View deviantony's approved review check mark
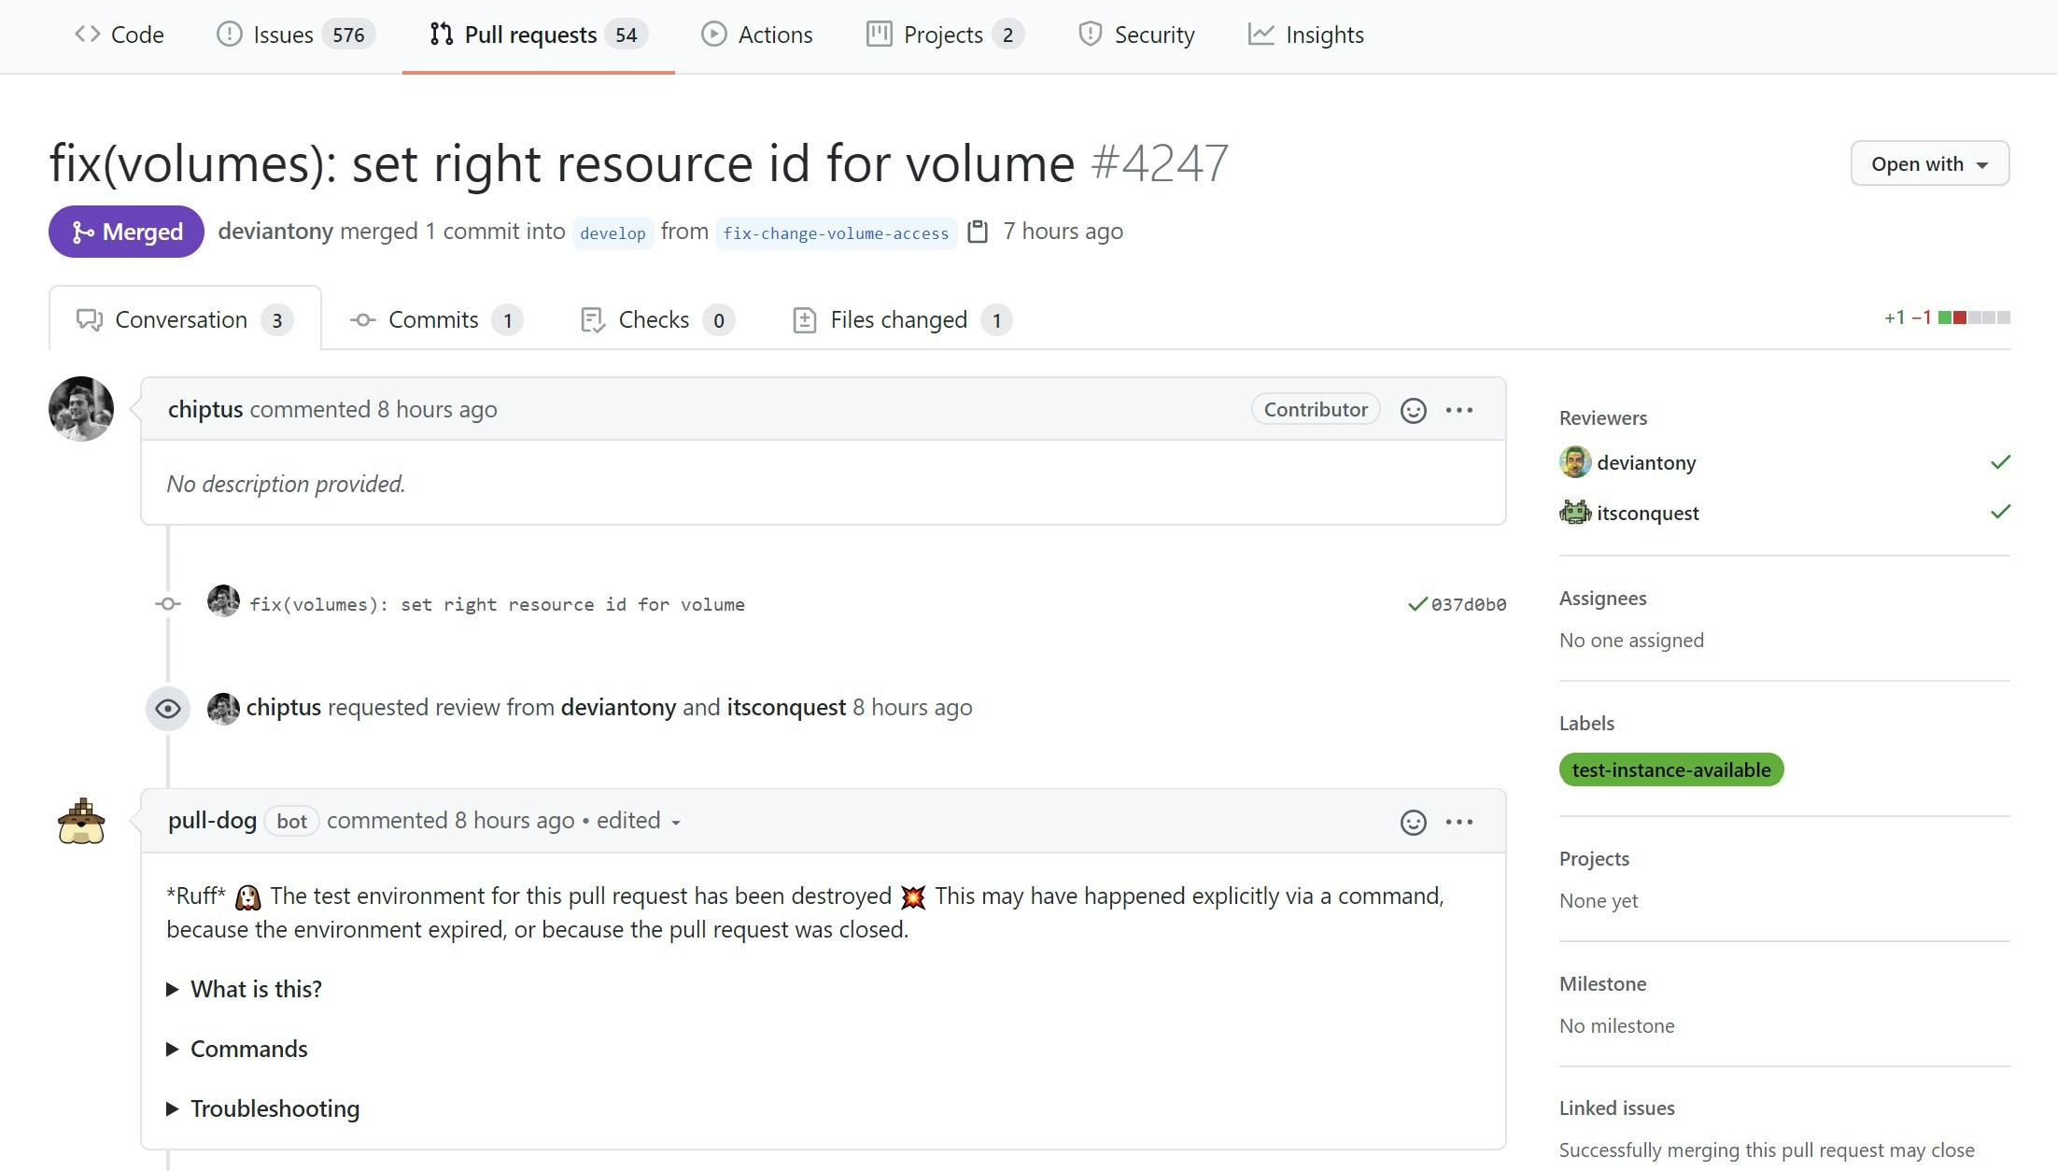Image resolution: width=2057 pixels, height=1171 pixels. click(x=1999, y=462)
